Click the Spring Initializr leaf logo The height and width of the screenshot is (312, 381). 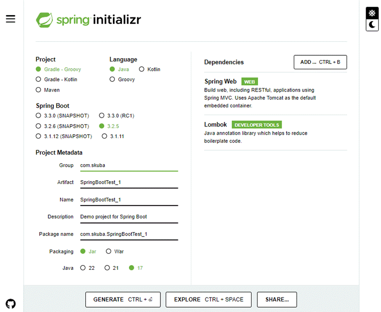click(45, 20)
